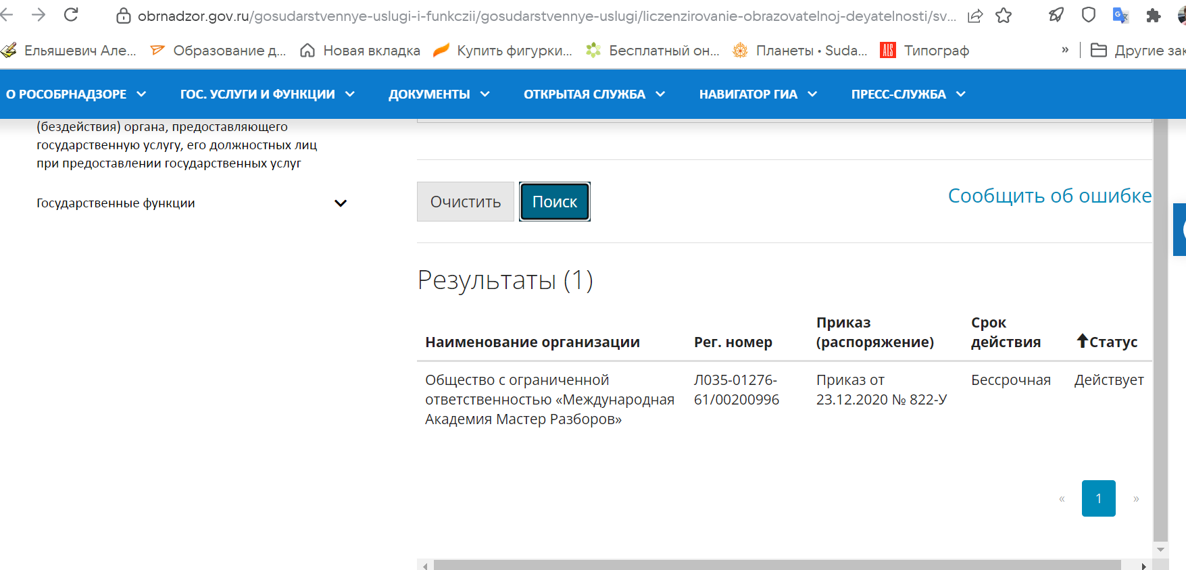1186x570 pixels.
Task: Select Приказ от 23.12.2020 № 822-У cell
Action: click(x=881, y=390)
